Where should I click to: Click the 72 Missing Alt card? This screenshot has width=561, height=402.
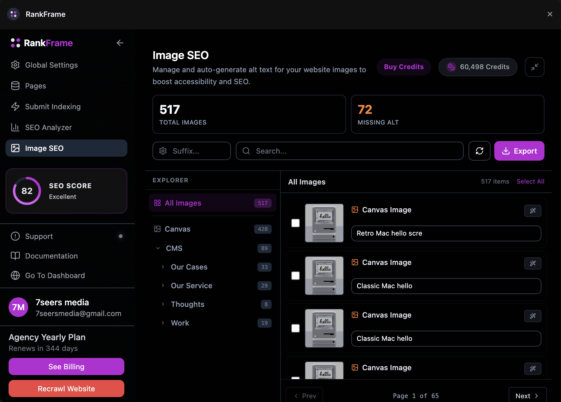tap(448, 114)
